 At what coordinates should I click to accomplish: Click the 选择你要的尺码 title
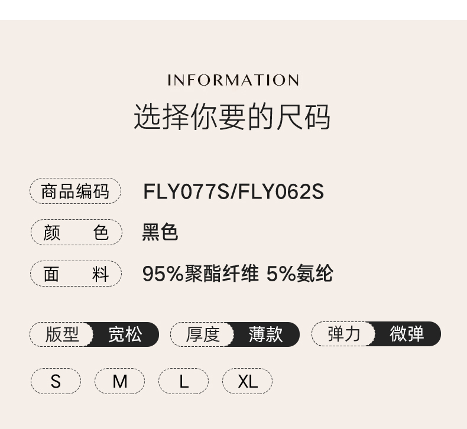click(232, 116)
